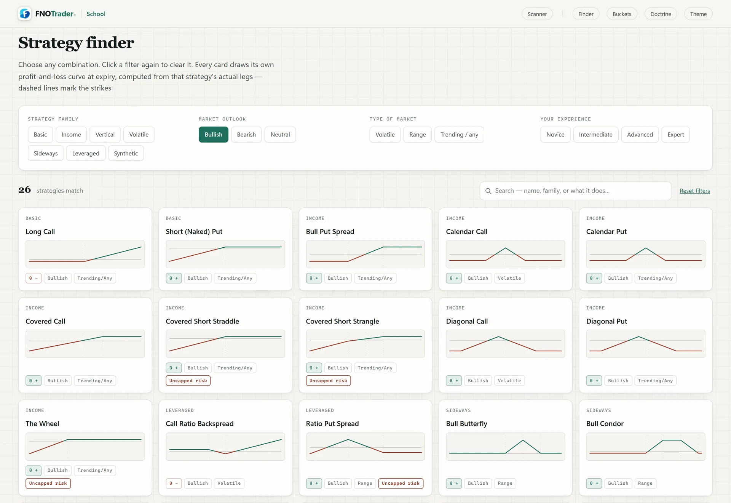Choose Intermediate experience level
This screenshot has width=731, height=503.
point(596,135)
